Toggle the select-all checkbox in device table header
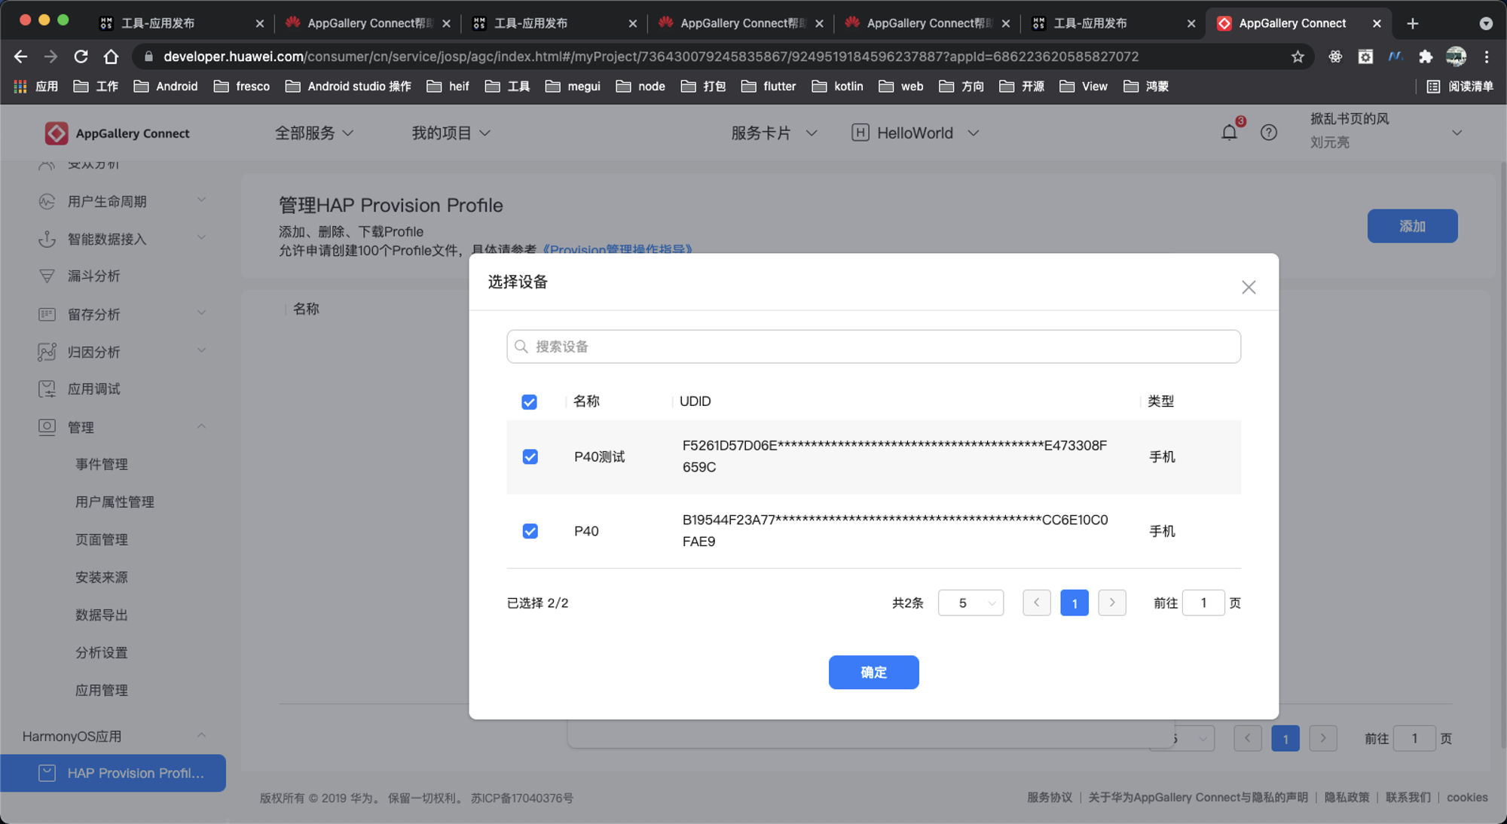Image resolution: width=1507 pixels, height=824 pixels. point(529,401)
